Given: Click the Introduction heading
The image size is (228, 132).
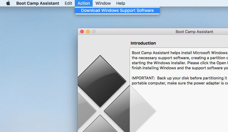Looking at the screenshot, I should (x=143, y=43).
